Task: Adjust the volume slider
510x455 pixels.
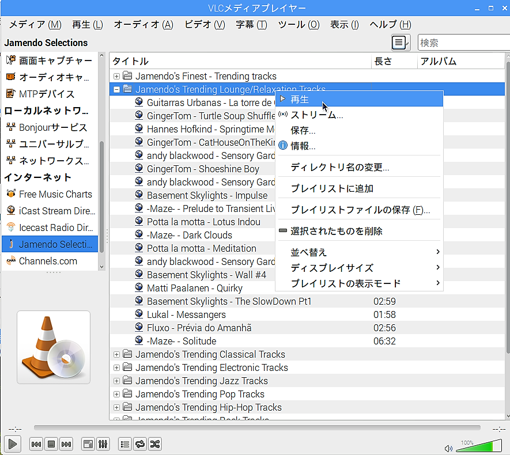Action: point(479,446)
